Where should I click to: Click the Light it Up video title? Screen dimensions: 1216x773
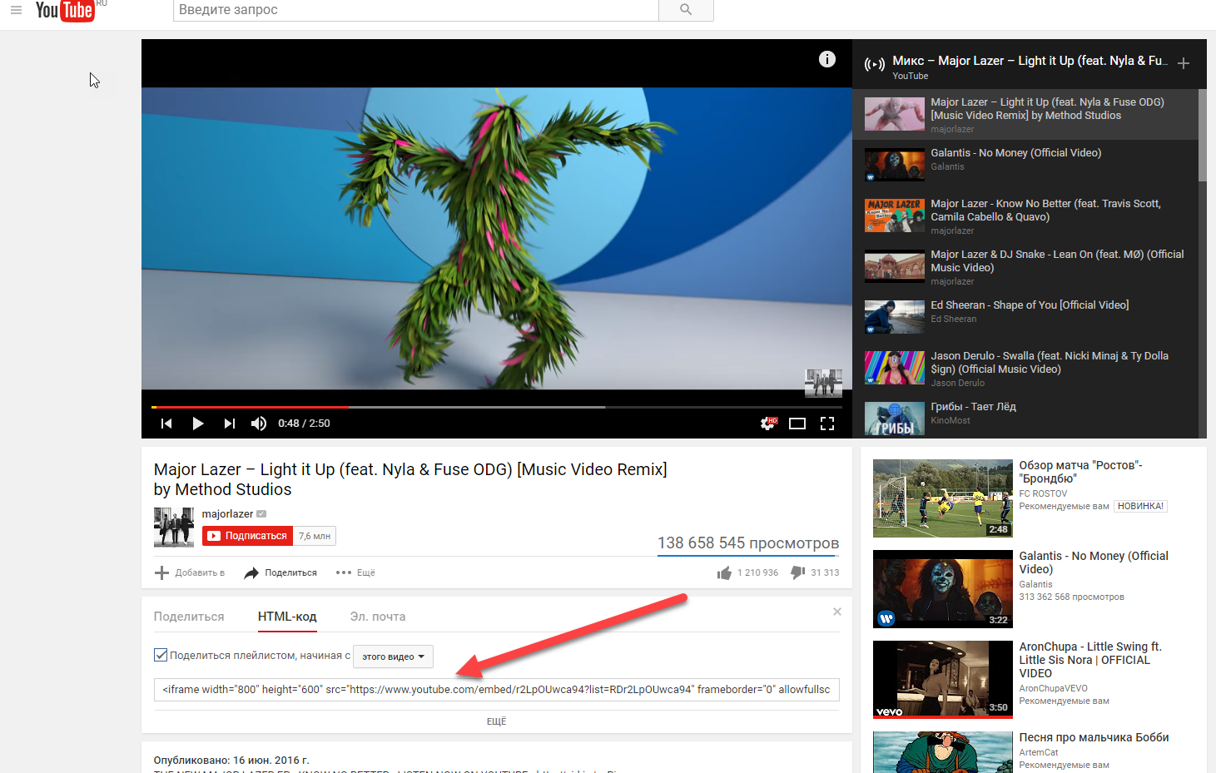coord(410,479)
